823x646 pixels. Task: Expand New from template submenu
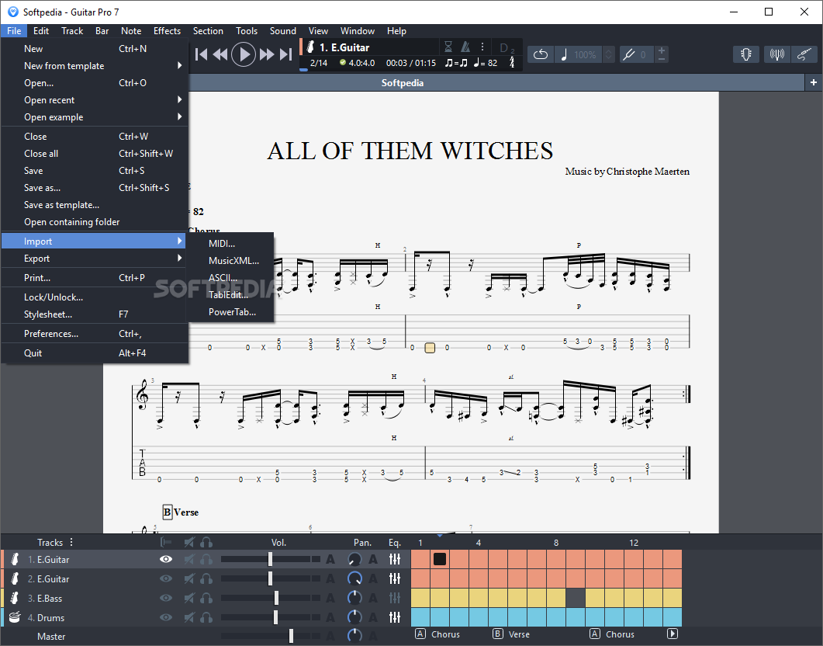[x=95, y=66]
